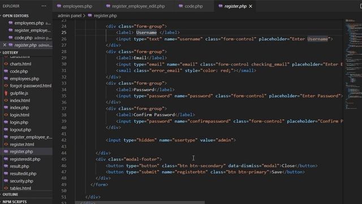Screen dimensions: 362x204
Task: Click the minimap code overview
Action: tap(353, 65)
